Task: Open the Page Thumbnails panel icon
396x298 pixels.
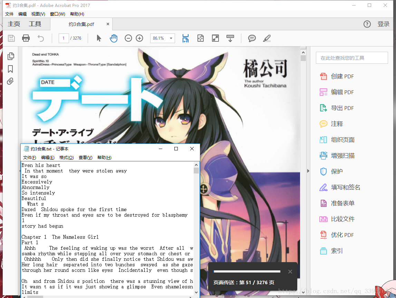Action: (x=11, y=56)
